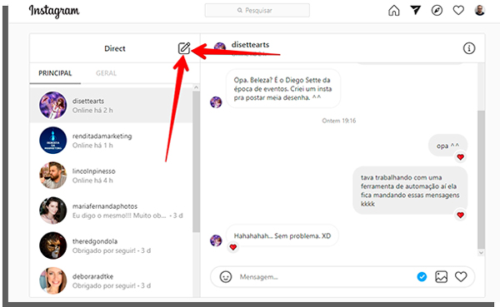500x307 pixels.
Task: Start a new message with compose icon
Action: [184, 48]
